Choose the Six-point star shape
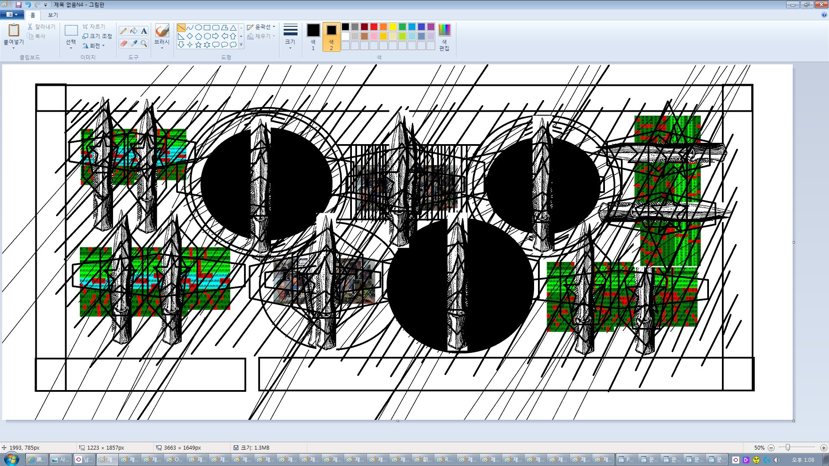The image size is (829, 466). pos(207,45)
